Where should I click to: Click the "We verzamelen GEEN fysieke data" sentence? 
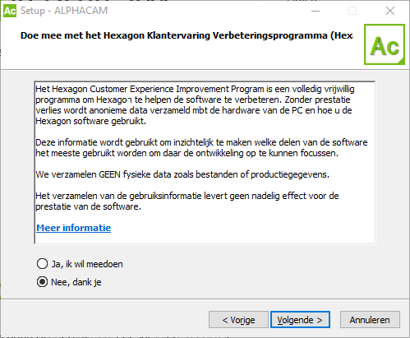click(x=182, y=174)
